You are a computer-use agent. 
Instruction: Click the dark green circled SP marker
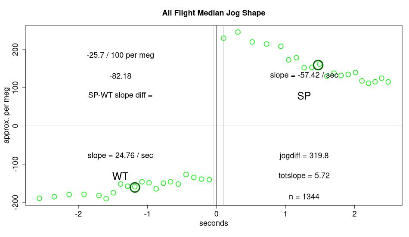coord(318,65)
